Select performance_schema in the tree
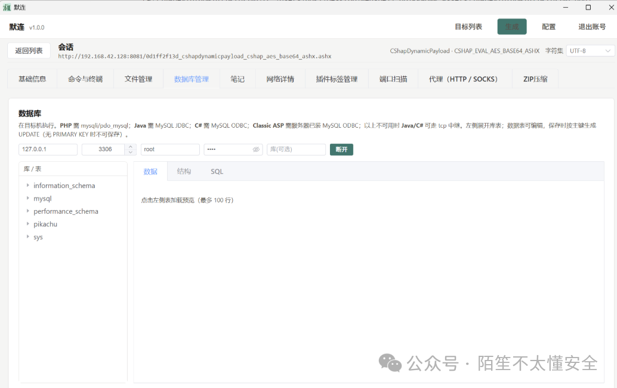This screenshot has width=617, height=388. (x=66, y=211)
